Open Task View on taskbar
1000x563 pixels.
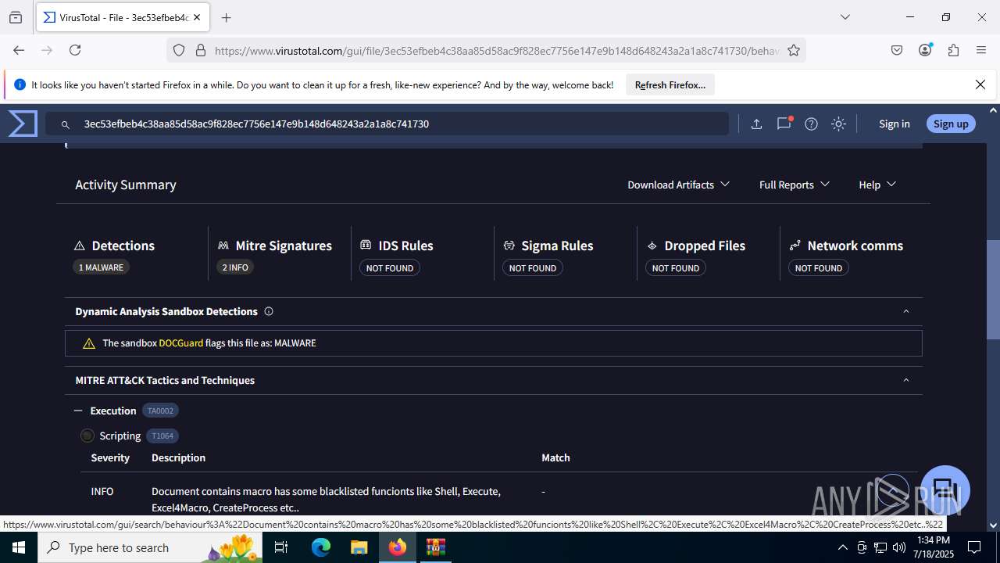point(282,547)
